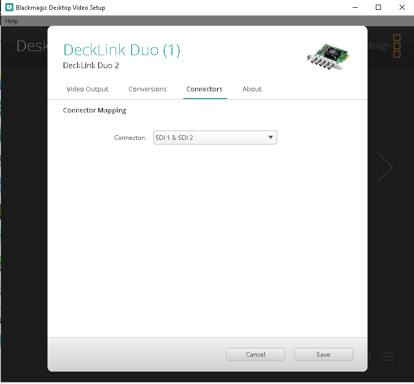The width and height of the screenshot is (414, 384).
Task: Open the Help menu
Action: pos(11,21)
